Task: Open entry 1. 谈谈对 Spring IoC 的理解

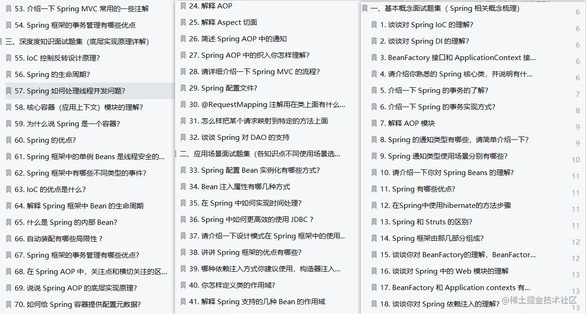Action: (x=426, y=25)
